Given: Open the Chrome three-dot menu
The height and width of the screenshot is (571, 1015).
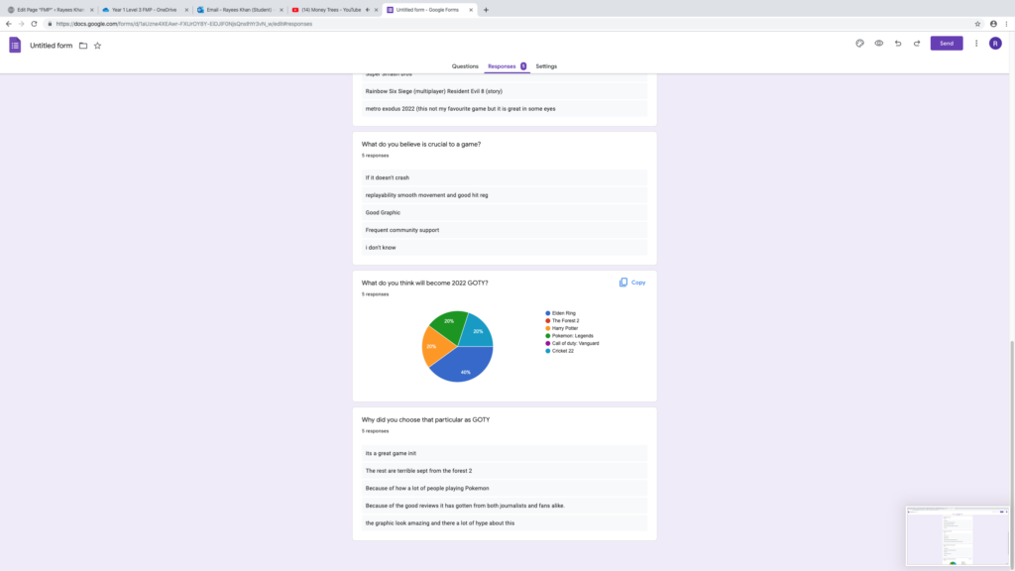Looking at the screenshot, I should pos(1006,24).
